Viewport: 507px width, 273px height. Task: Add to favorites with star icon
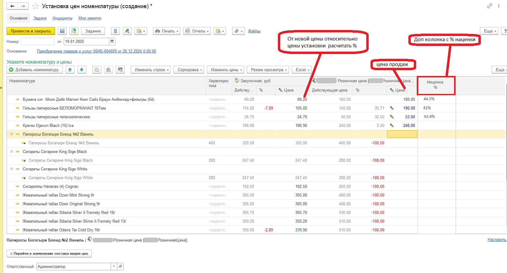[35, 6]
